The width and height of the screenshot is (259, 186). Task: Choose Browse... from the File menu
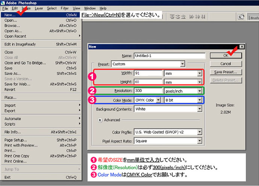pos(41,26)
